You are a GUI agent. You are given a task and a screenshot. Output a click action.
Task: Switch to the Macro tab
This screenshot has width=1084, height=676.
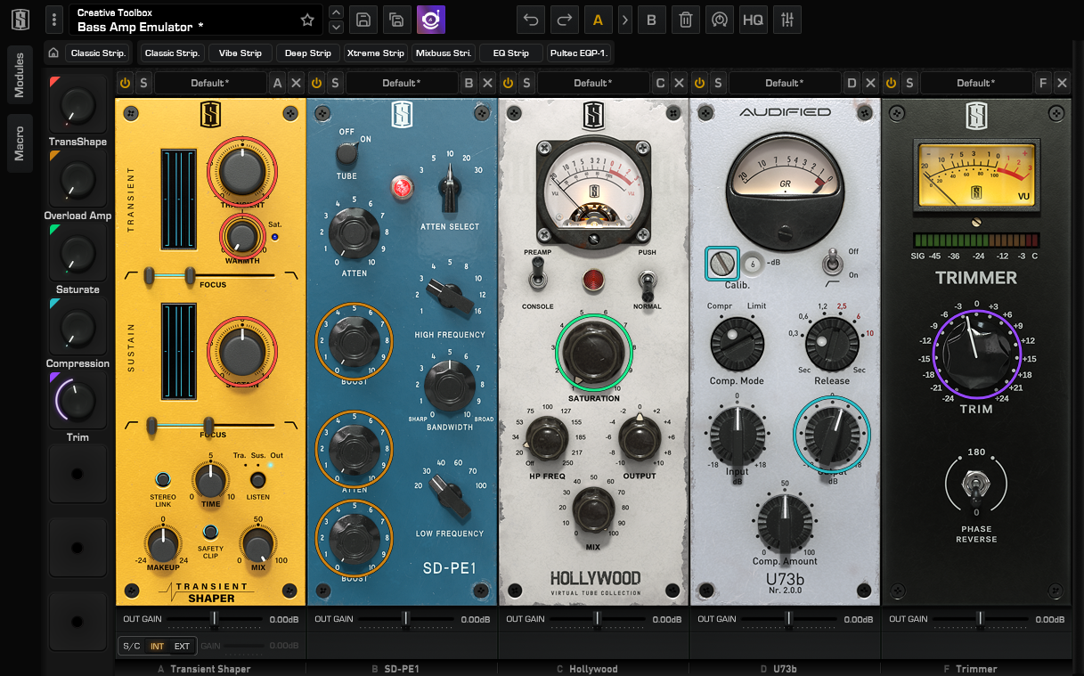[x=20, y=143]
